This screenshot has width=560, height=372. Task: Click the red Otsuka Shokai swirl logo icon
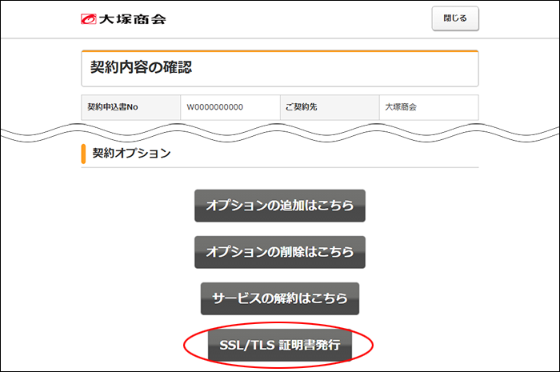tap(89, 18)
